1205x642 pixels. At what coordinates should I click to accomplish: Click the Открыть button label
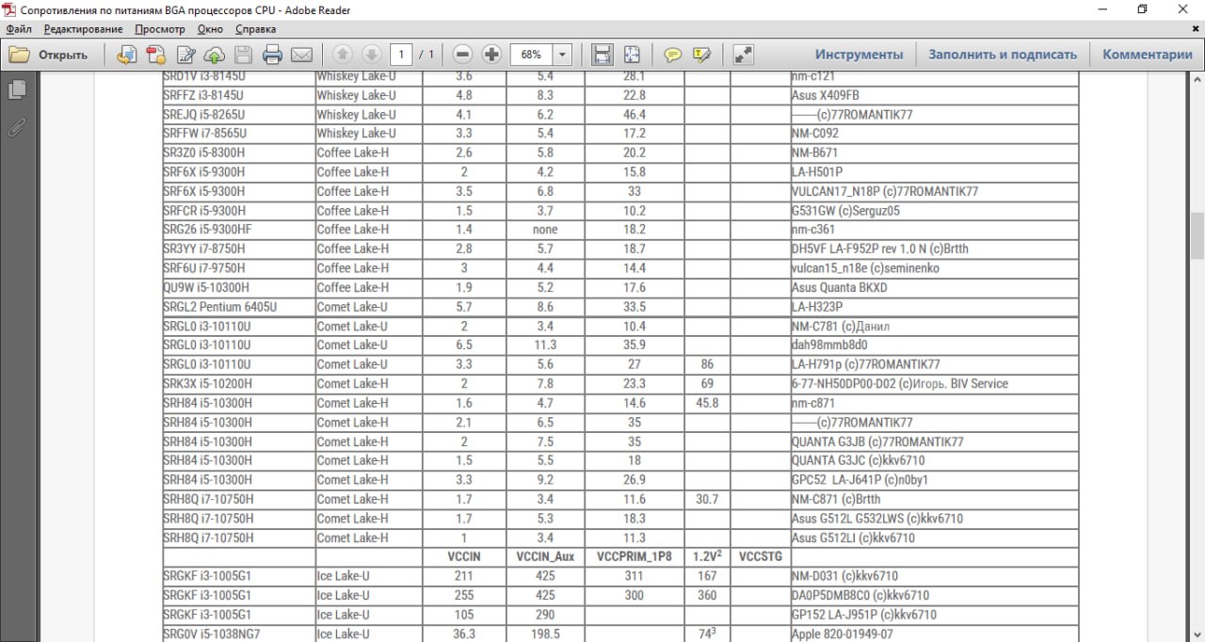63,55
